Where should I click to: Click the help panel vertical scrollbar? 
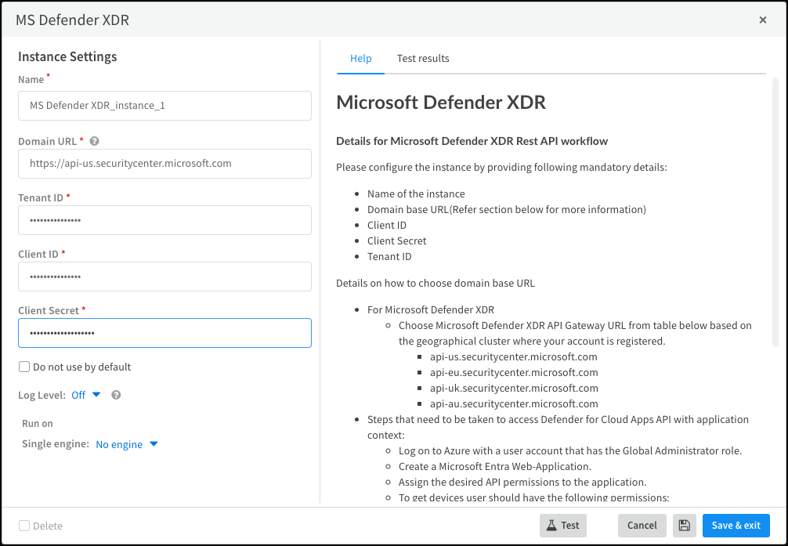[775, 212]
